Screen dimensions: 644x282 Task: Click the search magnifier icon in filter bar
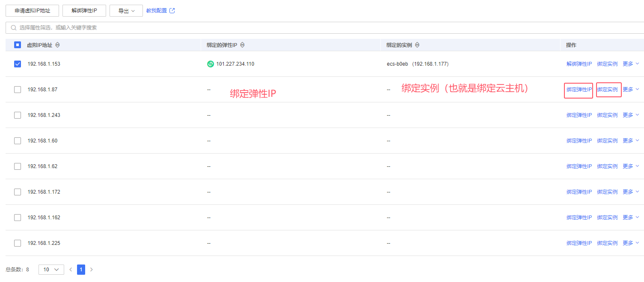[x=14, y=28]
